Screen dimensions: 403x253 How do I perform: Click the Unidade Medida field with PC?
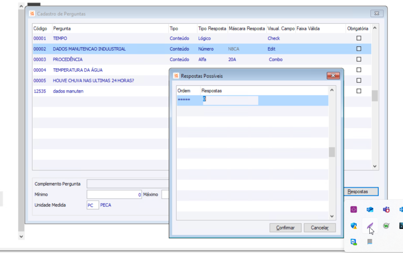pyautogui.click(x=93, y=205)
